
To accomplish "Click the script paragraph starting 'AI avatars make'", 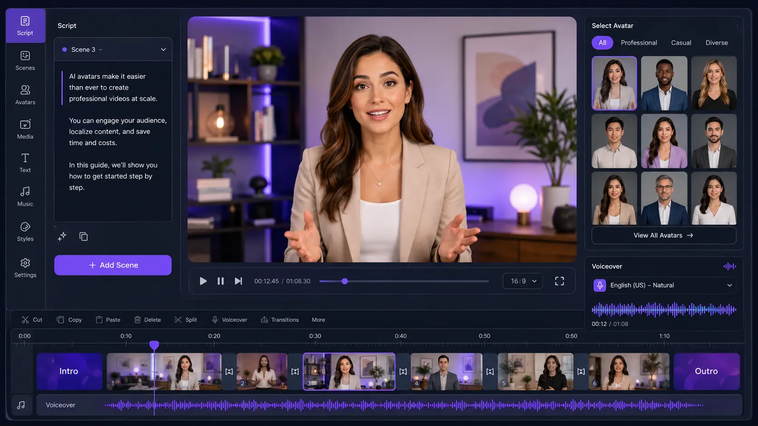I will (x=113, y=87).
